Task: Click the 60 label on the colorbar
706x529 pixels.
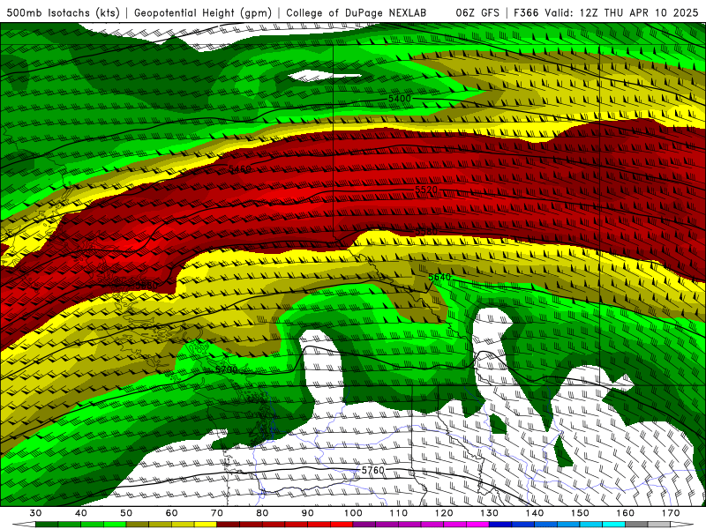Action: point(171,513)
